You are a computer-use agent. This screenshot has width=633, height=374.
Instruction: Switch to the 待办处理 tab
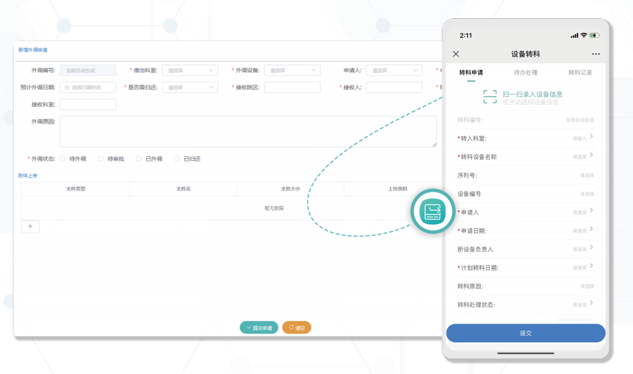tap(525, 73)
